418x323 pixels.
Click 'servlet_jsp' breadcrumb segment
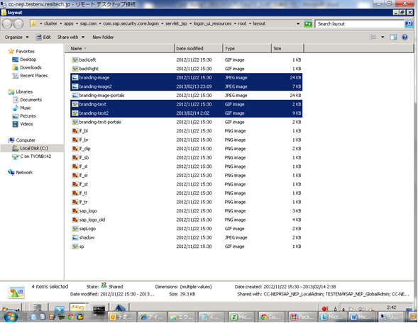point(176,23)
